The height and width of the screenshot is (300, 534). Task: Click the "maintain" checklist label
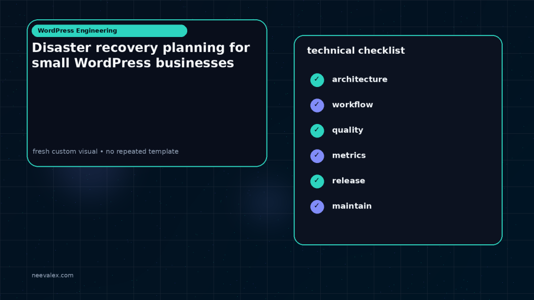click(352, 206)
